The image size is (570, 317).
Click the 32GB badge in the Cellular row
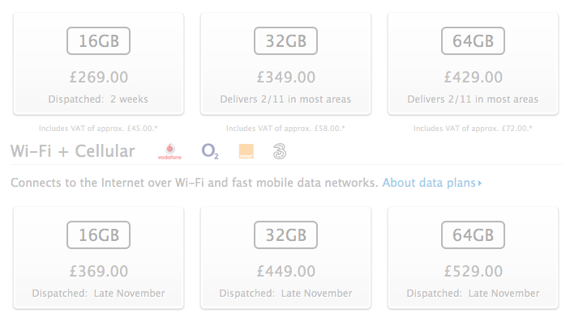285,235
